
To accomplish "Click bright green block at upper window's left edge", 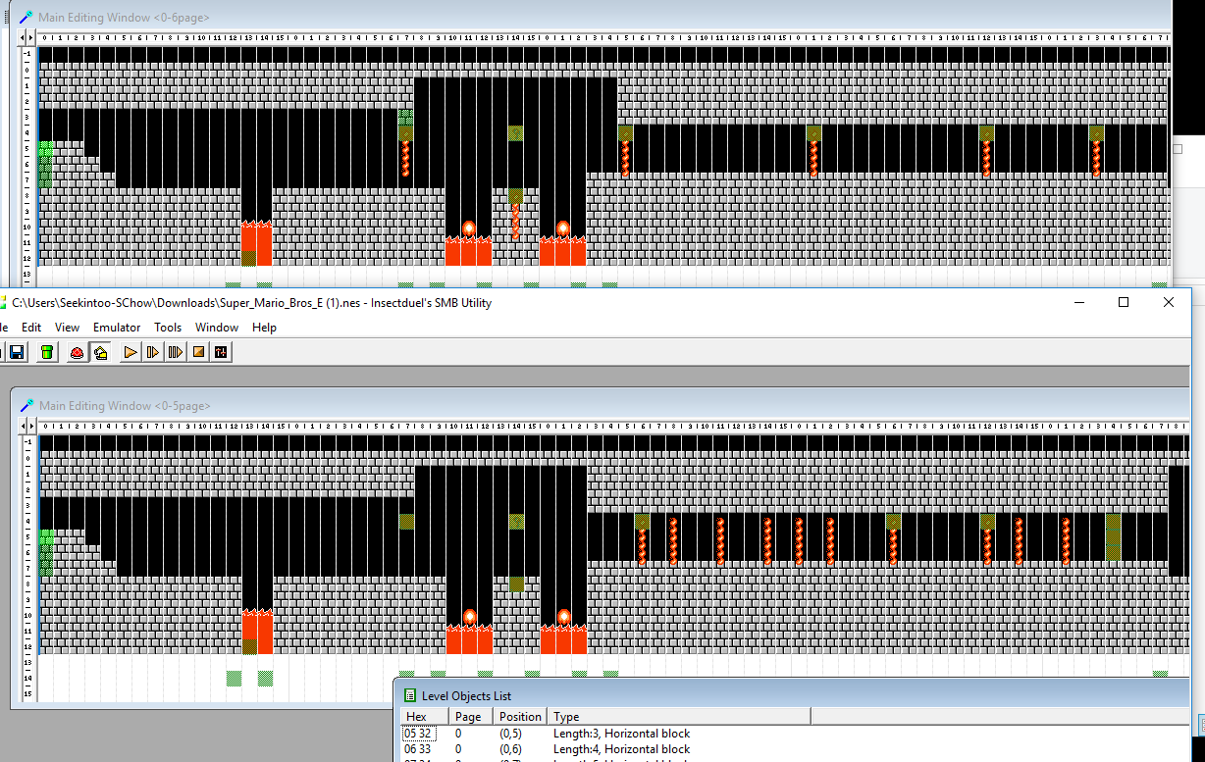I will 45,148.
